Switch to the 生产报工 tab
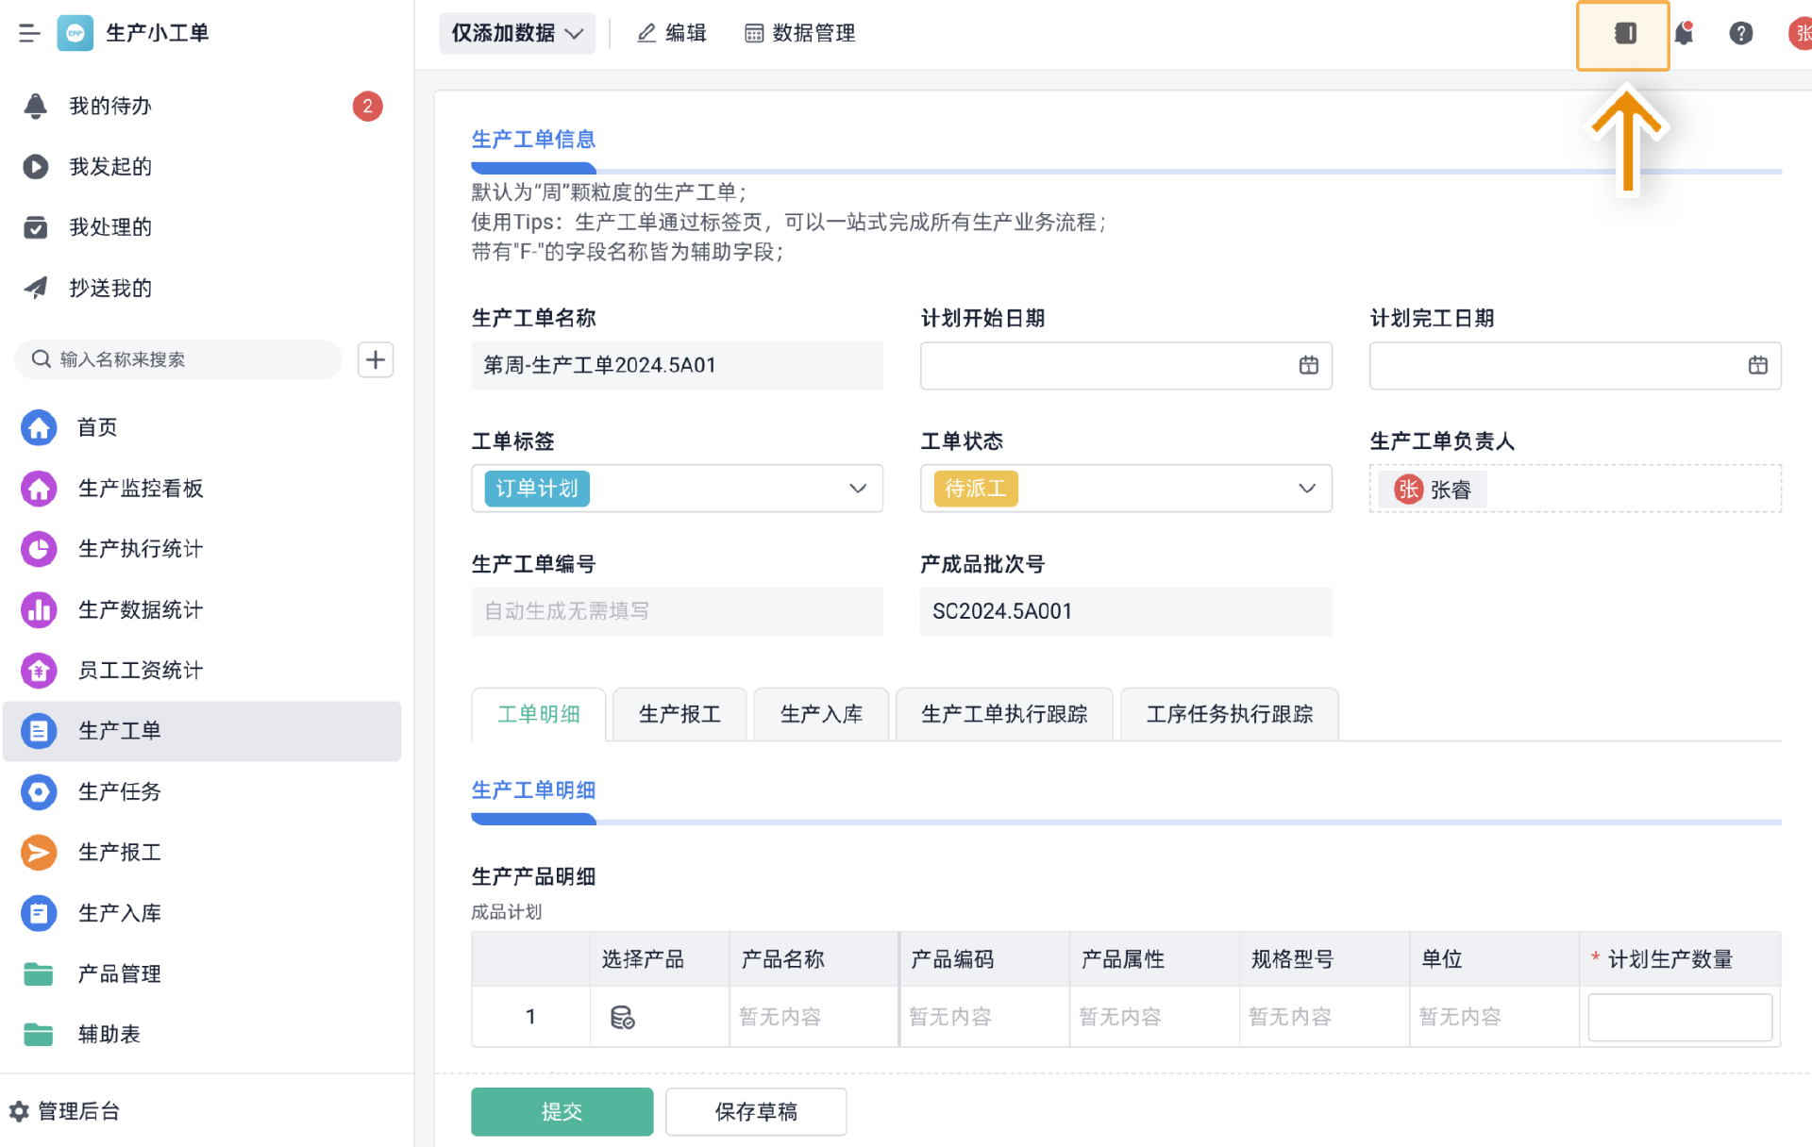This screenshot has width=1812, height=1147. 679,714
